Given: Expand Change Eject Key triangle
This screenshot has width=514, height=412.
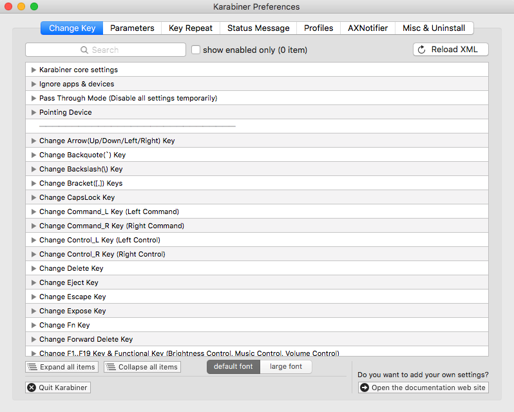Looking at the screenshot, I should pyautogui.click(x=33, y=282).
